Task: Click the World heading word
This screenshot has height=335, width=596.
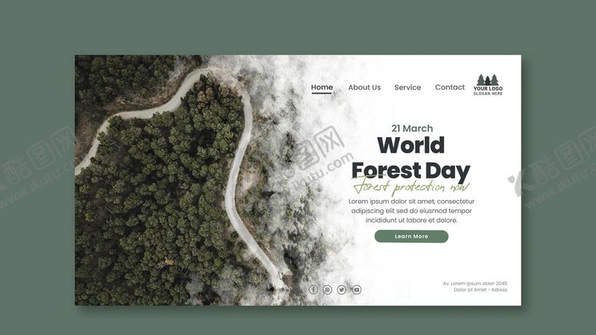Action: (x=411, y=145)
